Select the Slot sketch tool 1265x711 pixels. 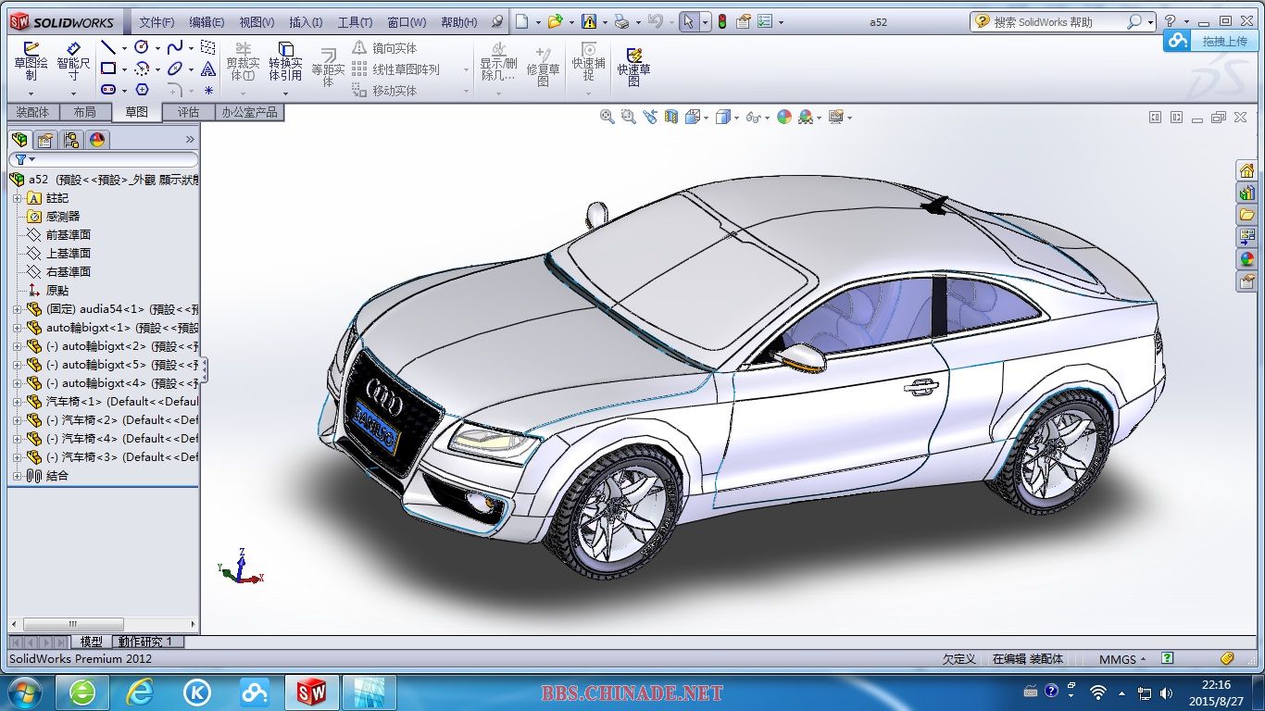[x=108, y=90]
